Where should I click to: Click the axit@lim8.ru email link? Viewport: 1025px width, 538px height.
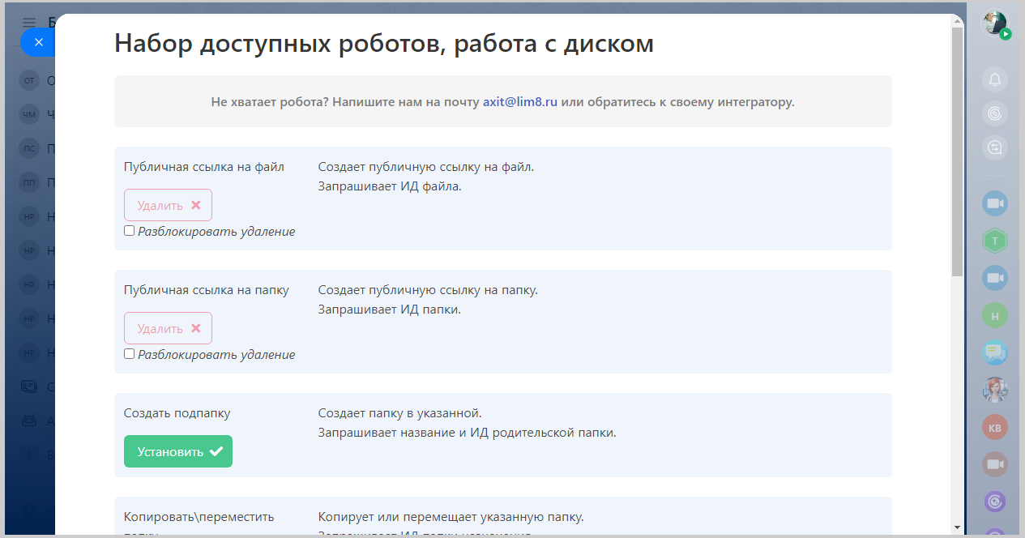tap(520, 102)
